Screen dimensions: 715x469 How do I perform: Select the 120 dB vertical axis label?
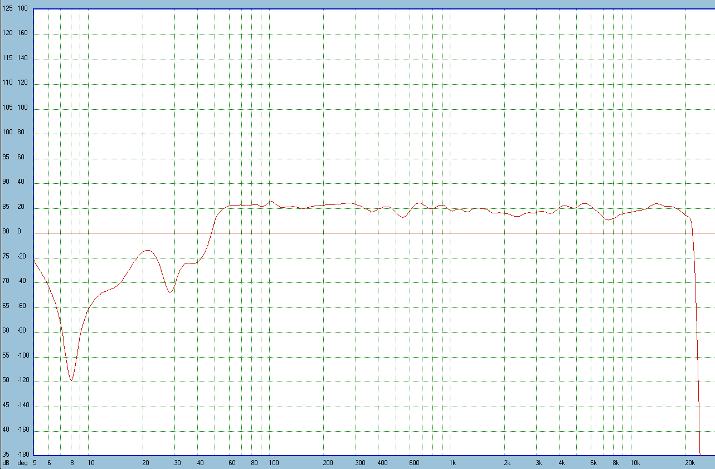[x=7, y=33]
